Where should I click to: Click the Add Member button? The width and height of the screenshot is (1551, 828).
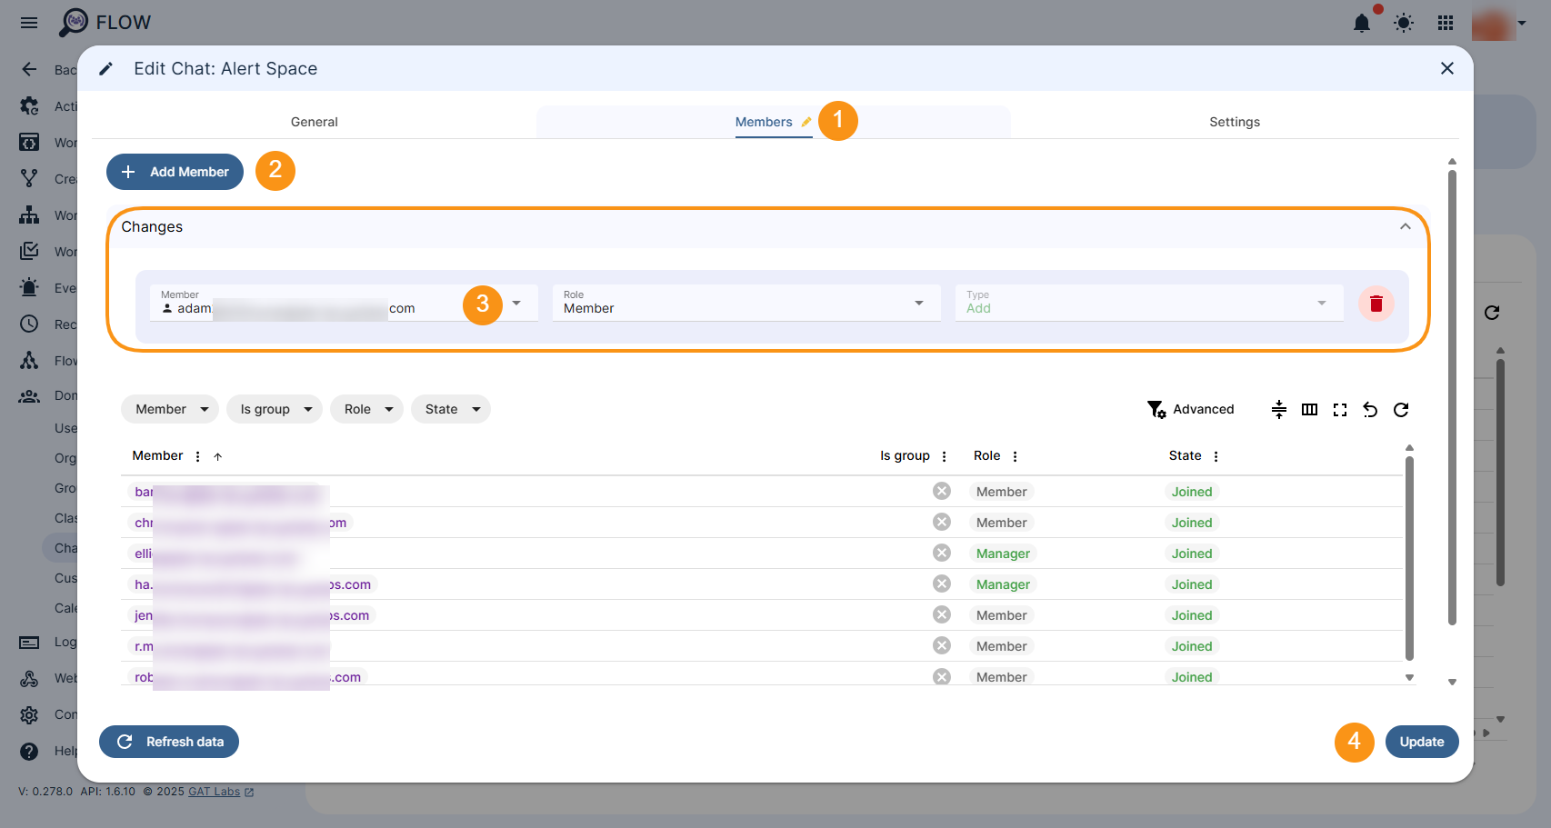175,172
